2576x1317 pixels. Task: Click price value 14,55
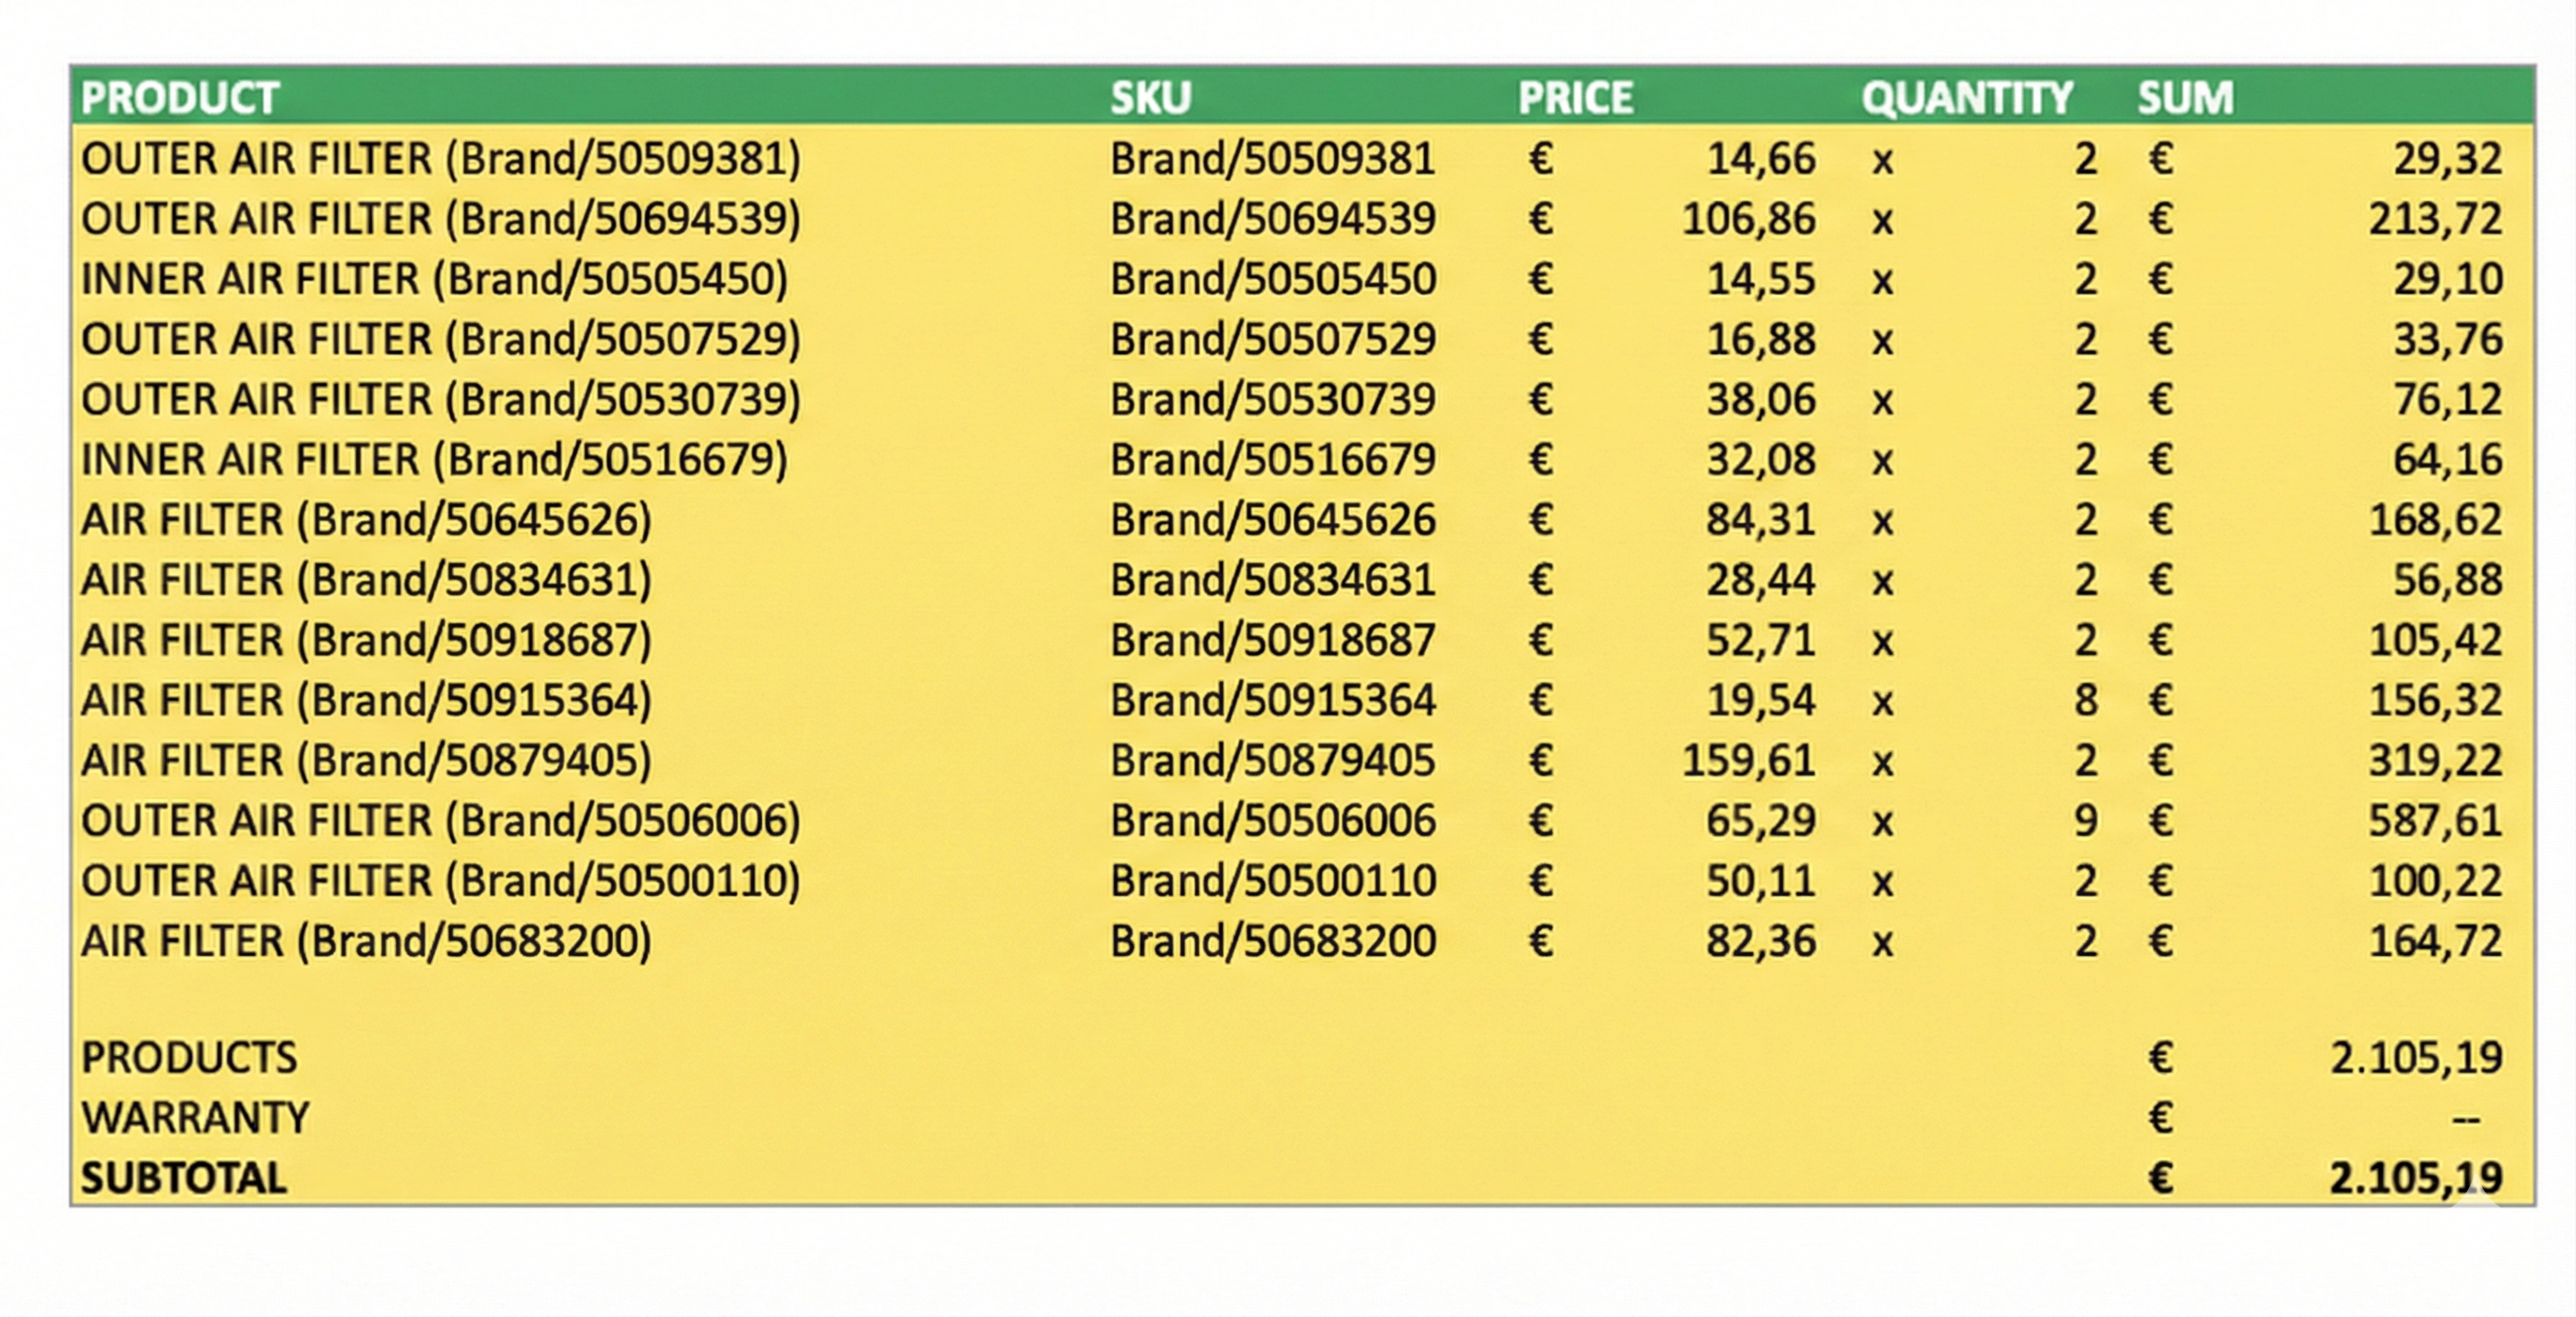pos(1760,279)
